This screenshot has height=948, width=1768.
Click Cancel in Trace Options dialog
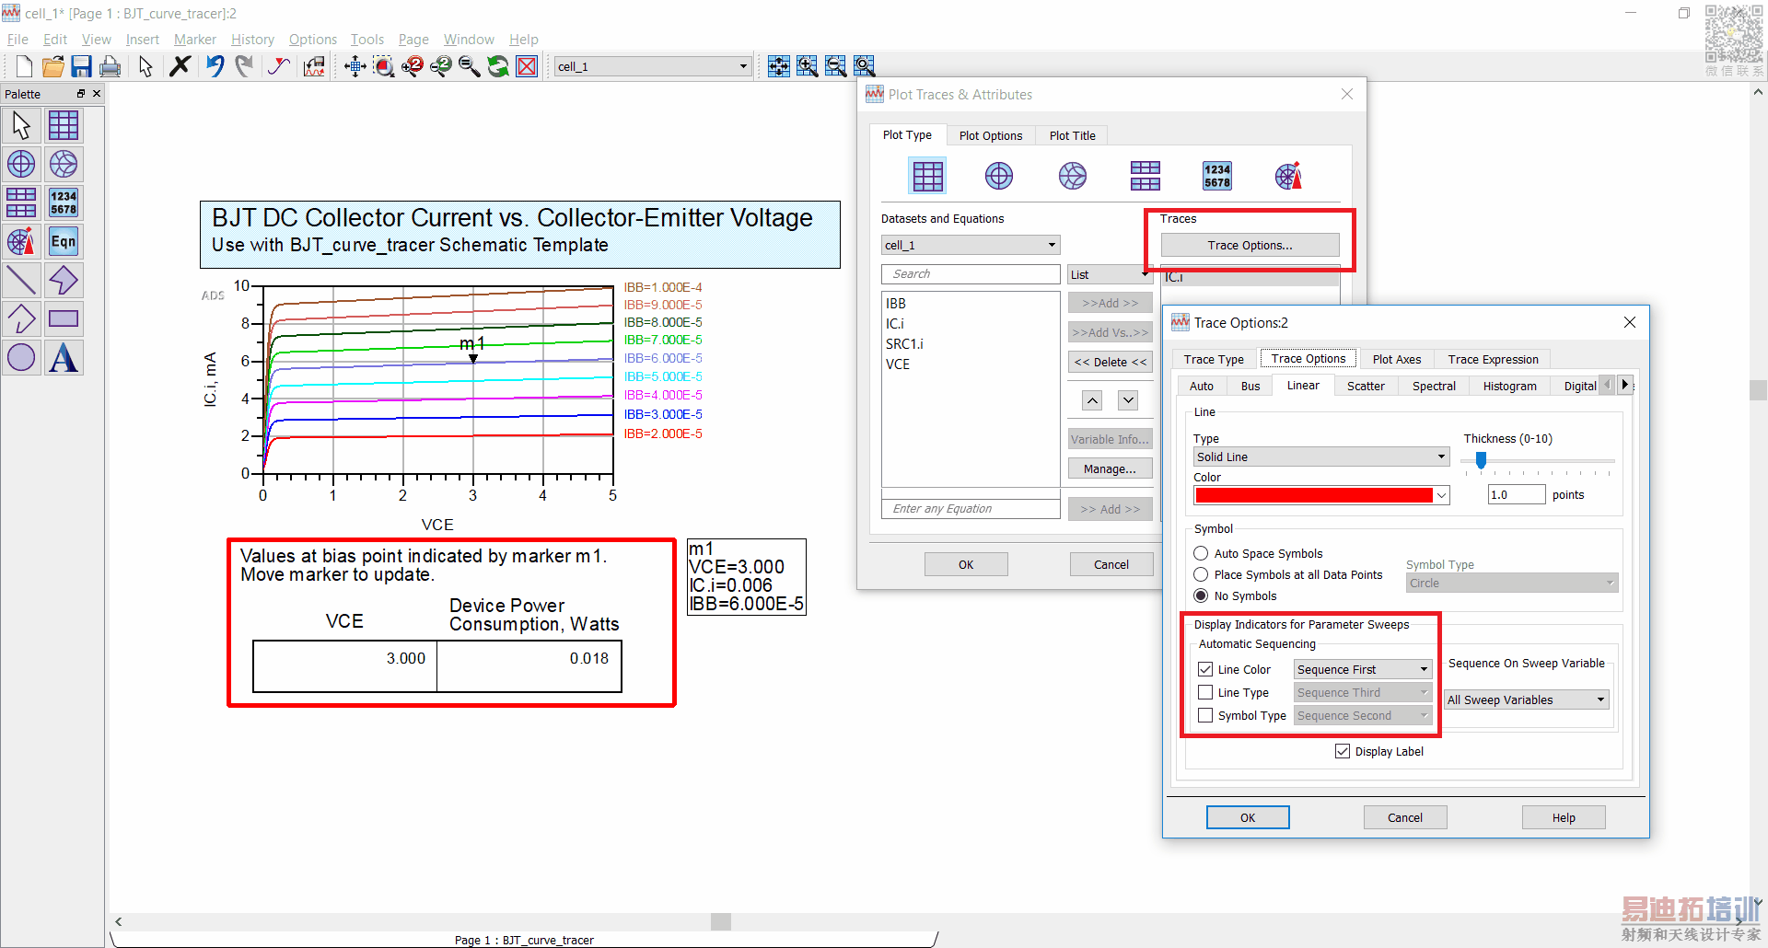pos(1405,817)
